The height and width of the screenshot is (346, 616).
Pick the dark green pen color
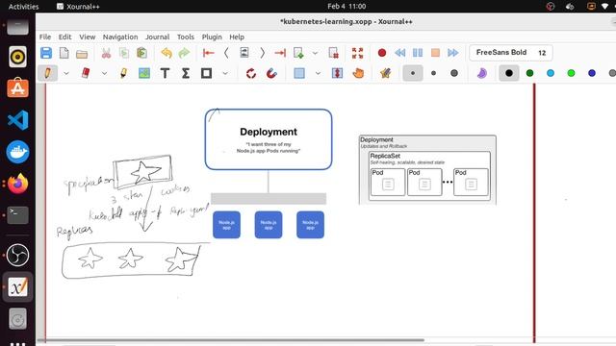click(x=529, y=73)
